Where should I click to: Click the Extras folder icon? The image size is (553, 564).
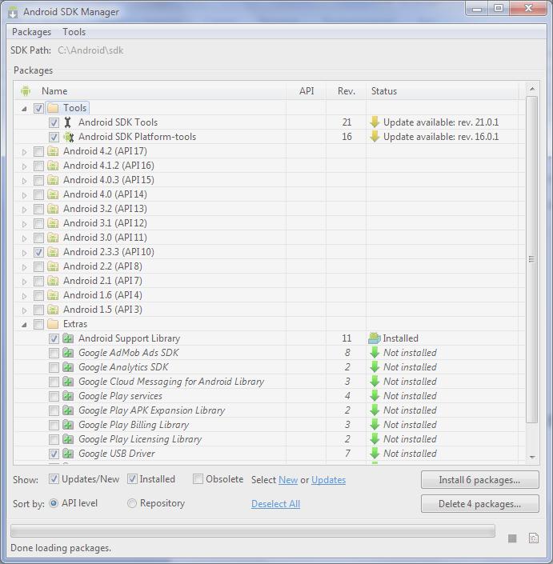[53, 324]
